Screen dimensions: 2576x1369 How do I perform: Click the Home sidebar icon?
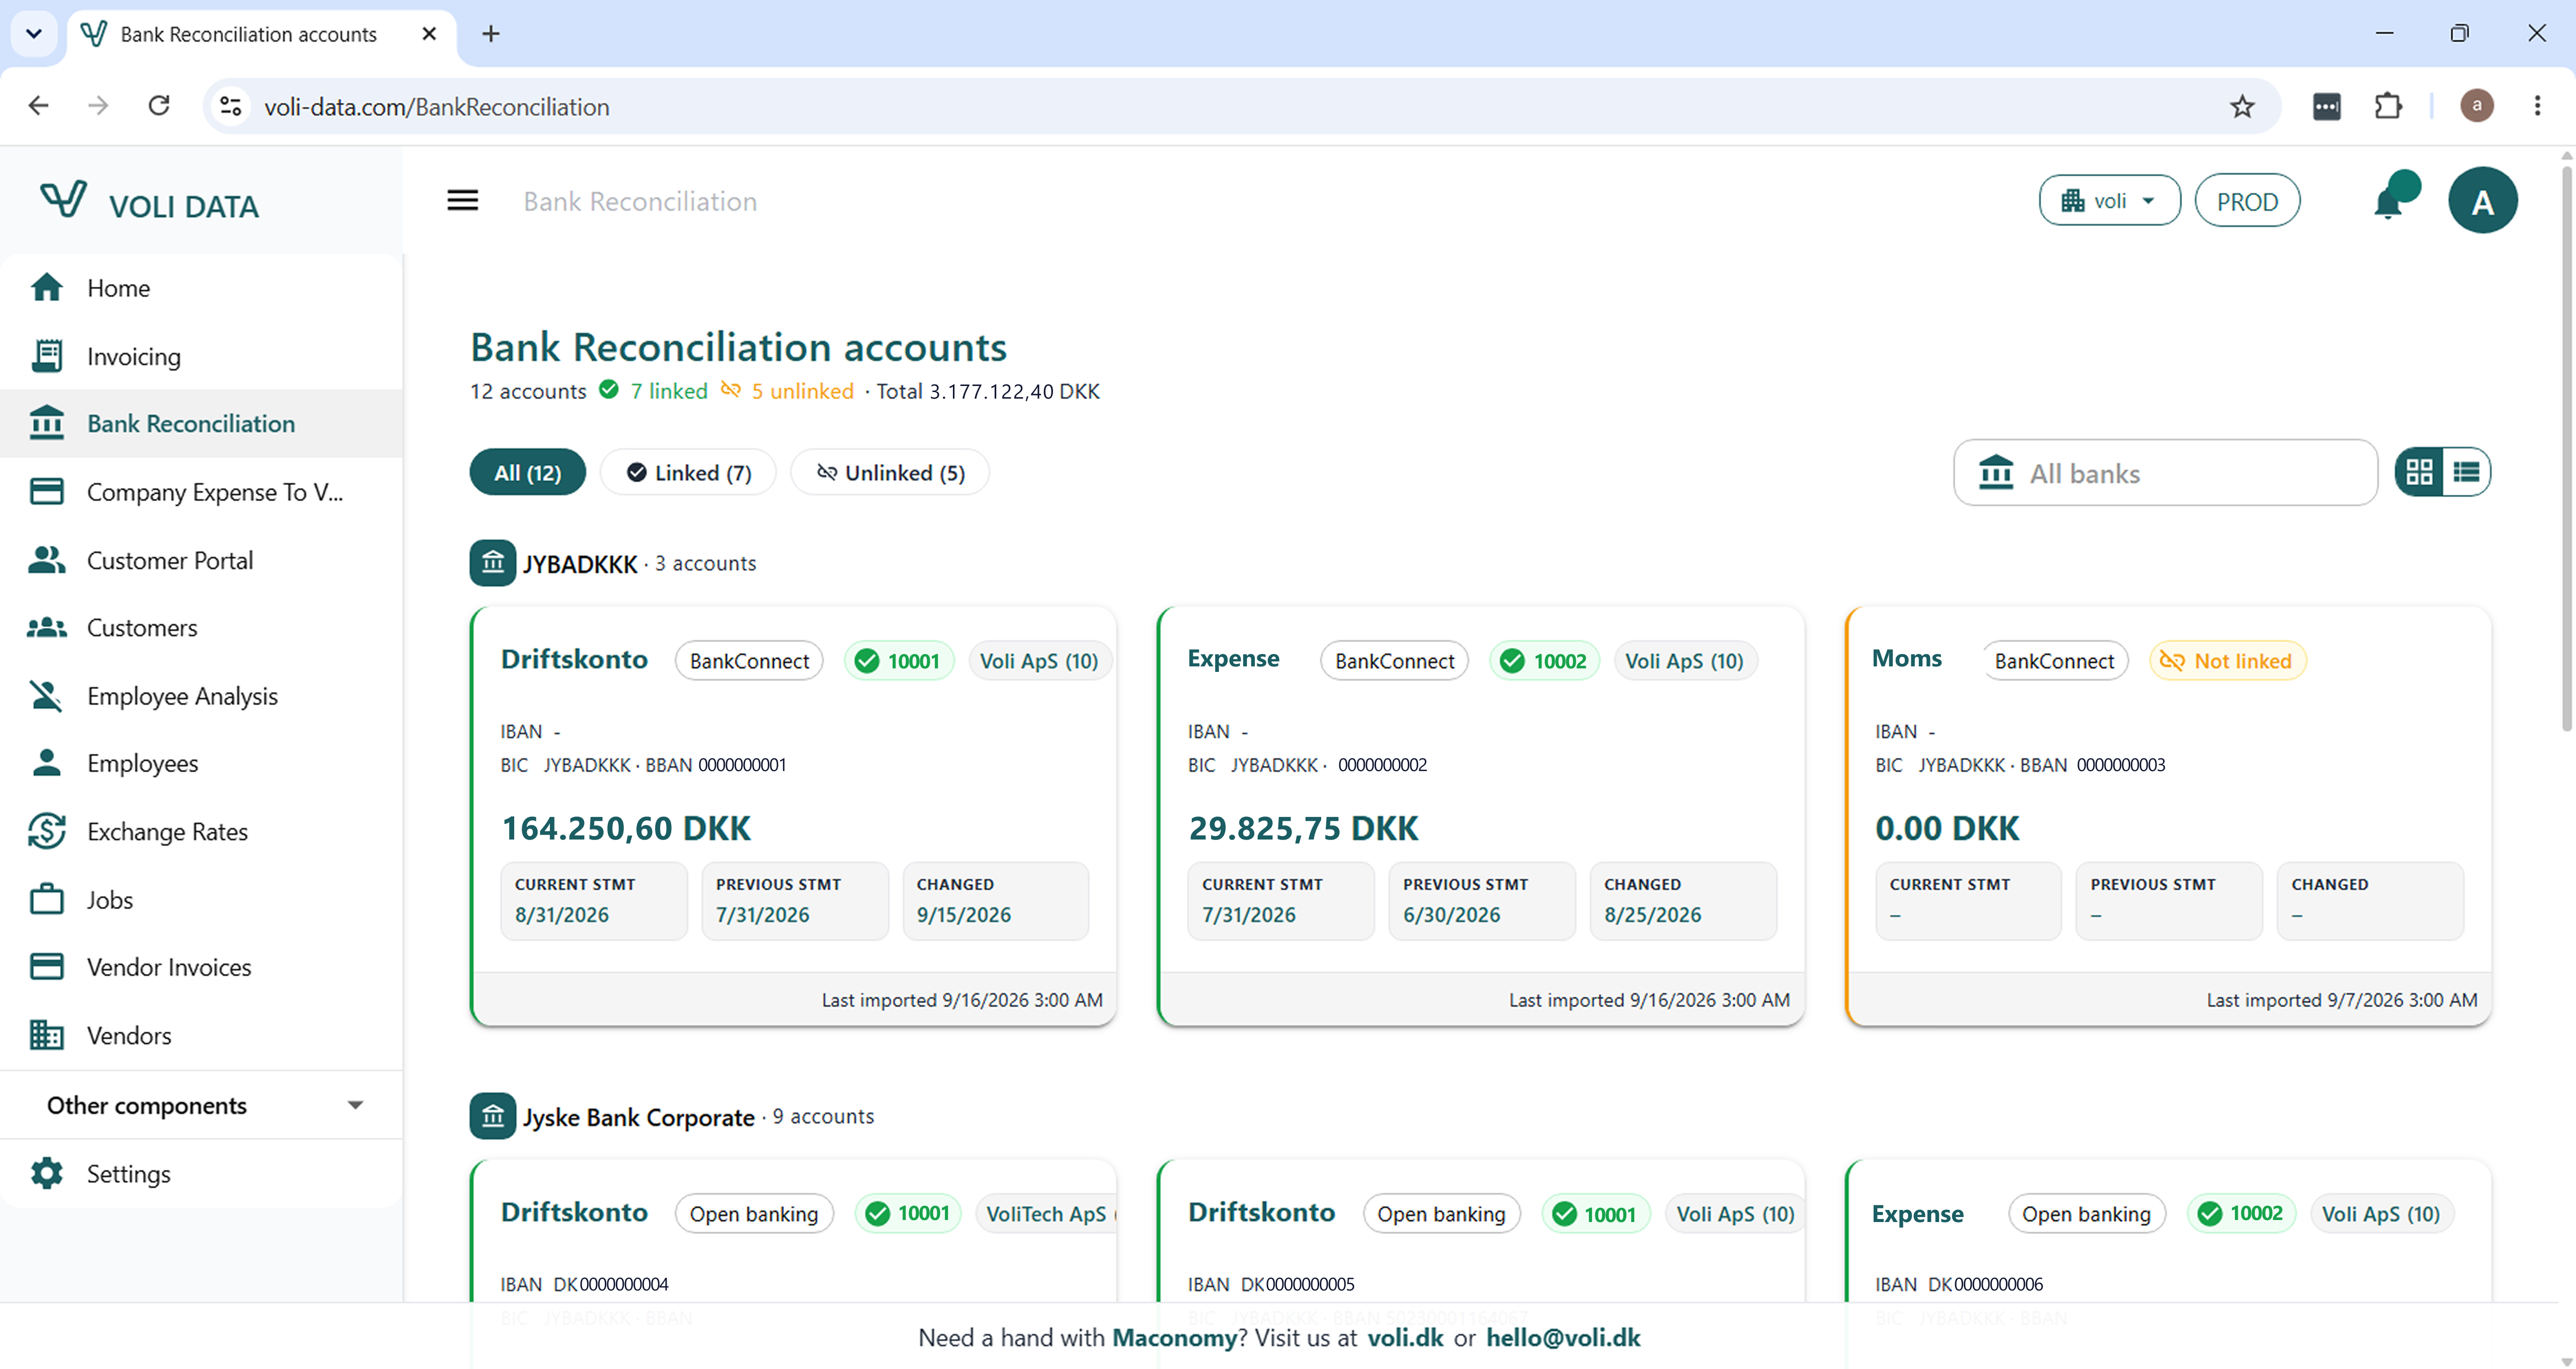(46, 288)
